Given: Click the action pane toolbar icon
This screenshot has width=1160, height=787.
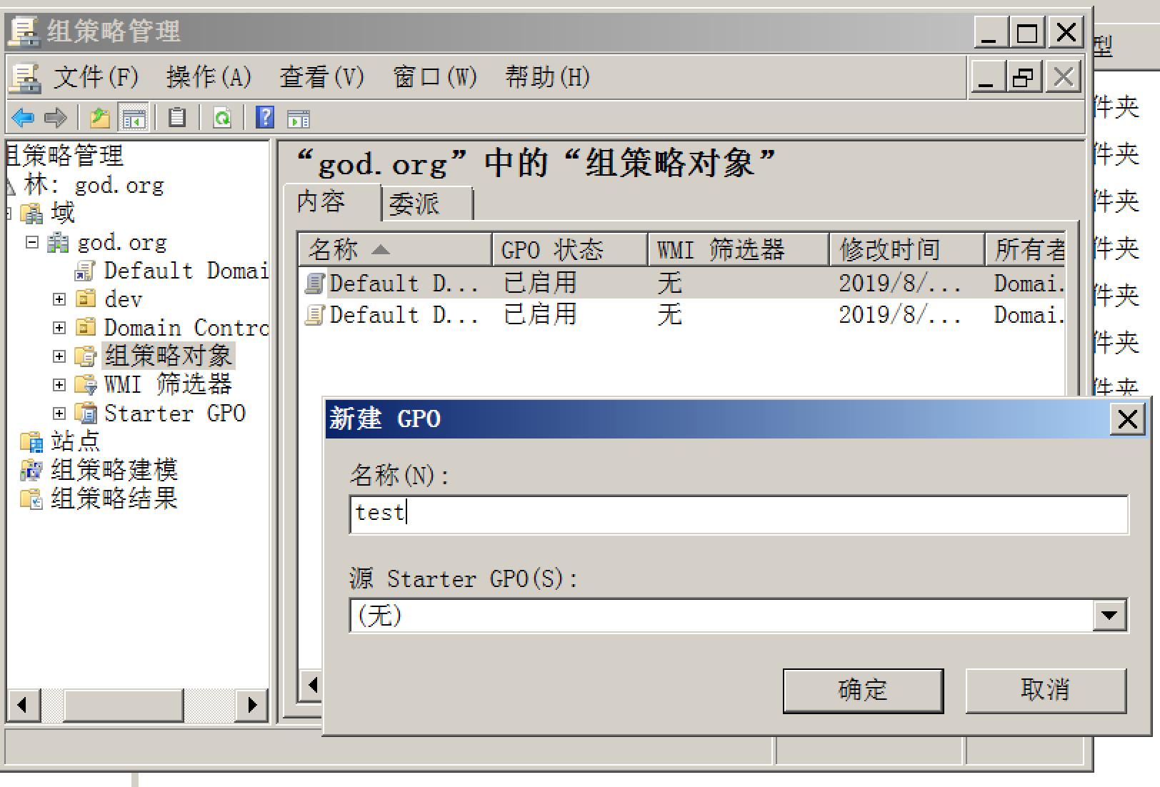Looking at the screenshot, I should coord(299,119).
